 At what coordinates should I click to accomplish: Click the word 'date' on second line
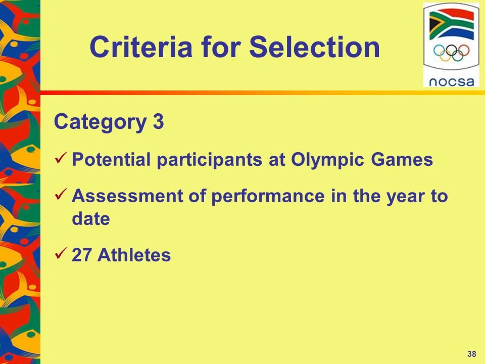pyautogui.click(x=91, y=219)
